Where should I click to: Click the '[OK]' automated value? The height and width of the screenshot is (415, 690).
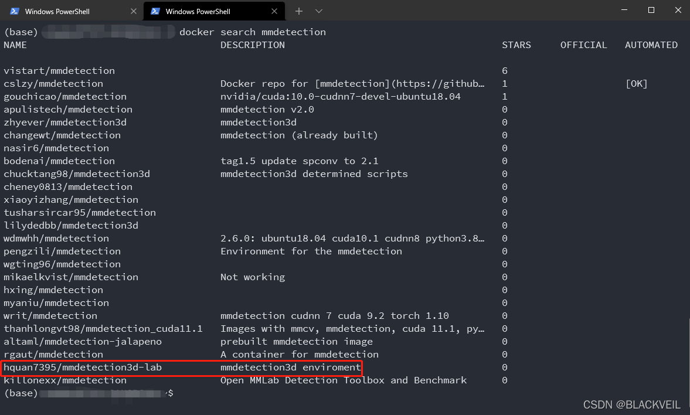(x=636, y=84)
